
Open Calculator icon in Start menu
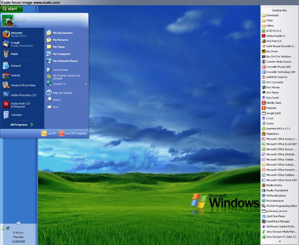point(6,115)
